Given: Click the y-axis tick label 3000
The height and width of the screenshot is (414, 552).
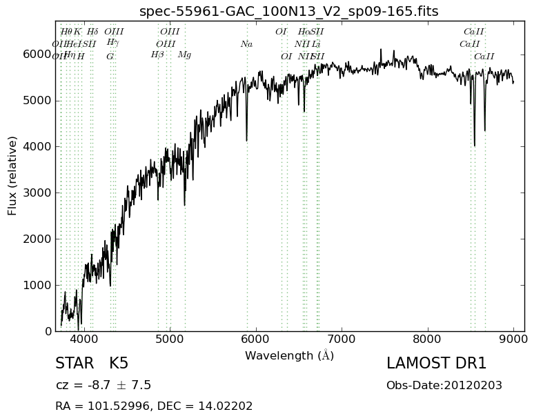Looking at the screenshot, I should (37, 193).
